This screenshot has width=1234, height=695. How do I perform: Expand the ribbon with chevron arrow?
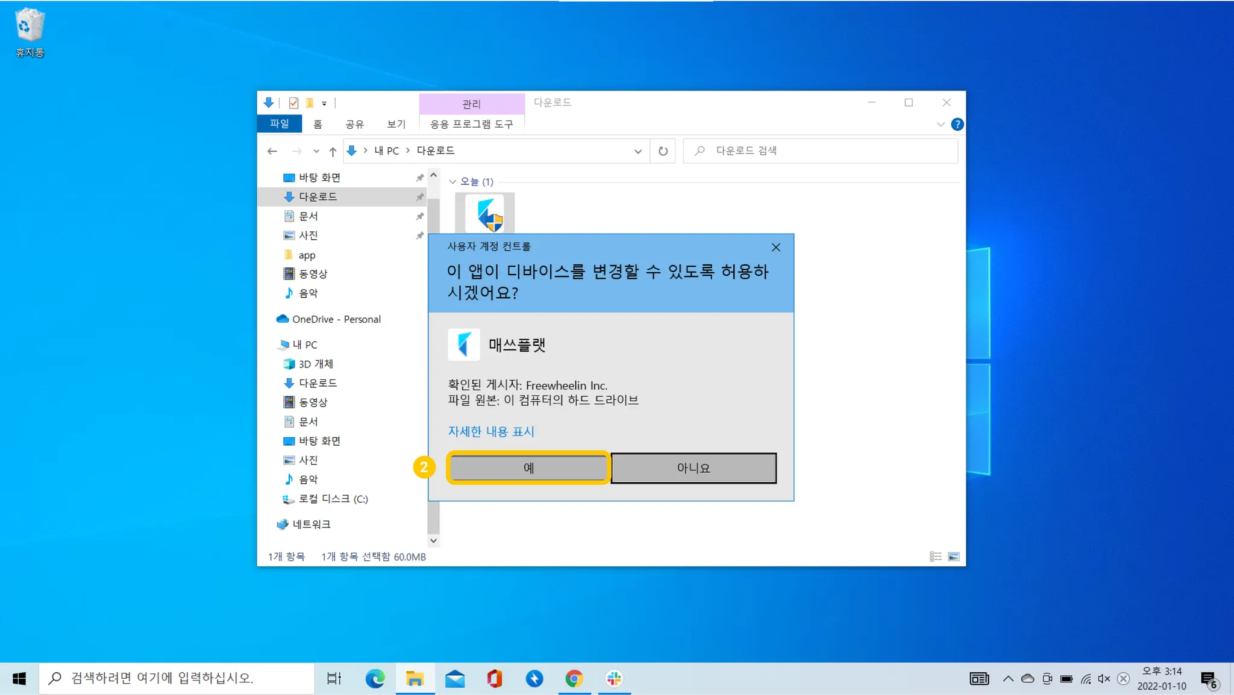tap(940, 124)
